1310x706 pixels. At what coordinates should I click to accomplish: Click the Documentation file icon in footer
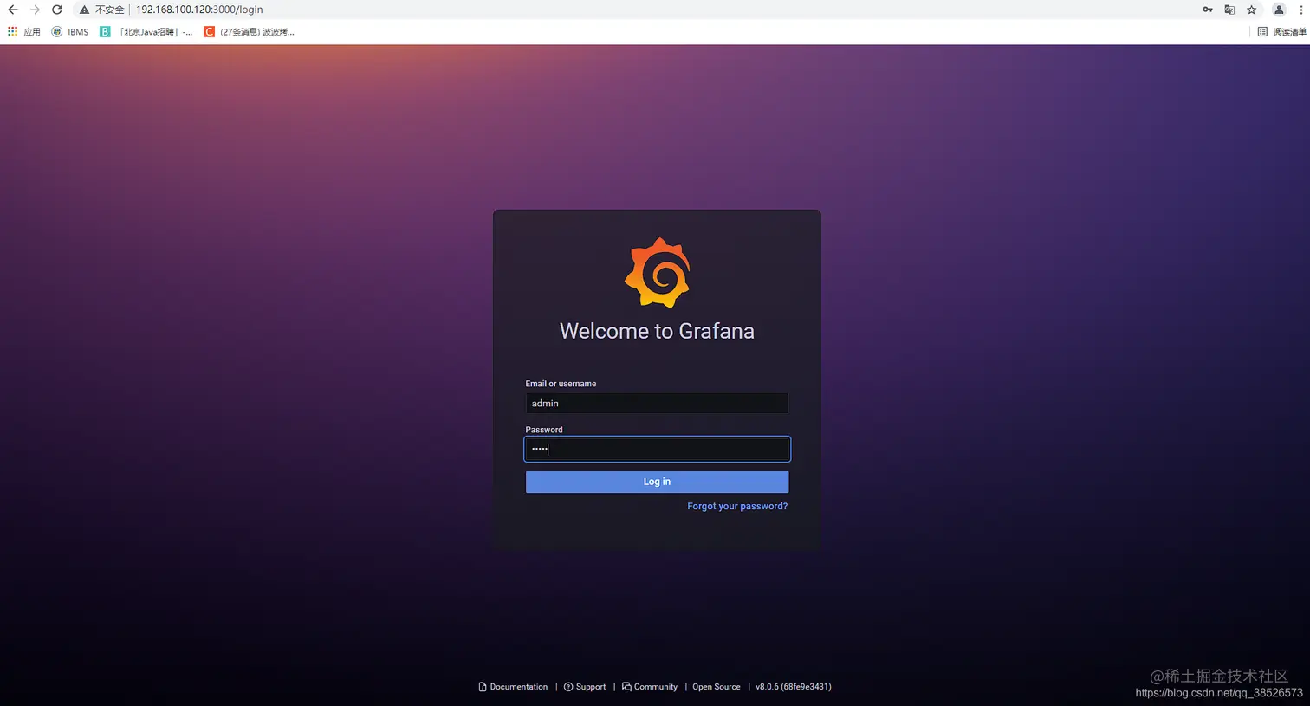tap(483, 687)
